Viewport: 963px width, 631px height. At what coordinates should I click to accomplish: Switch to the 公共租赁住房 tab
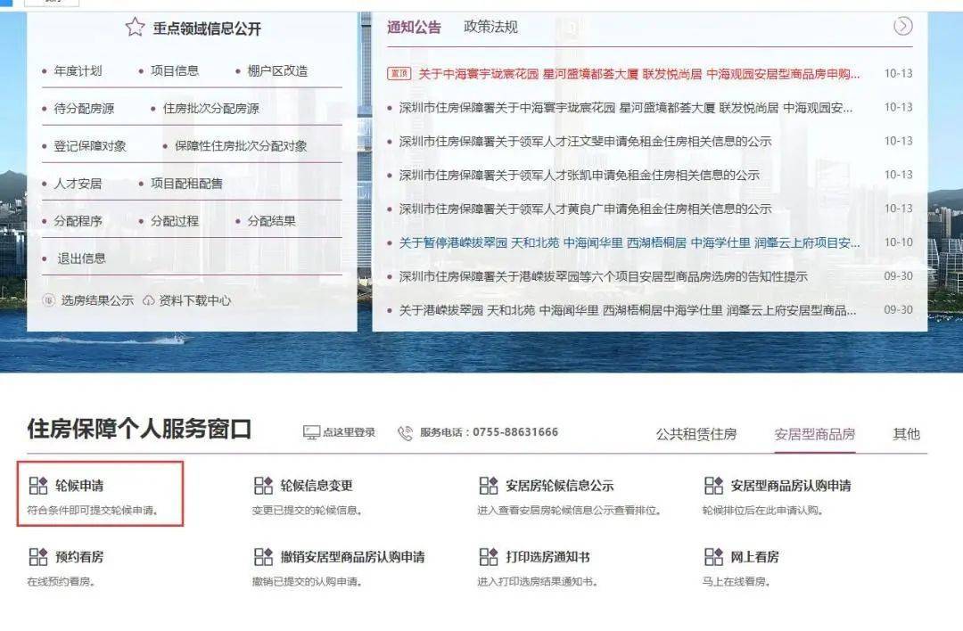tap(695, 434)
